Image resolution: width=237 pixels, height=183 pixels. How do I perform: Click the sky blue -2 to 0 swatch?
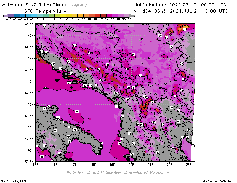pyautogui.click(x=34, y=16)
